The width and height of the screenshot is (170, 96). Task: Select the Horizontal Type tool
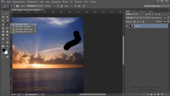tap(7, 39)
